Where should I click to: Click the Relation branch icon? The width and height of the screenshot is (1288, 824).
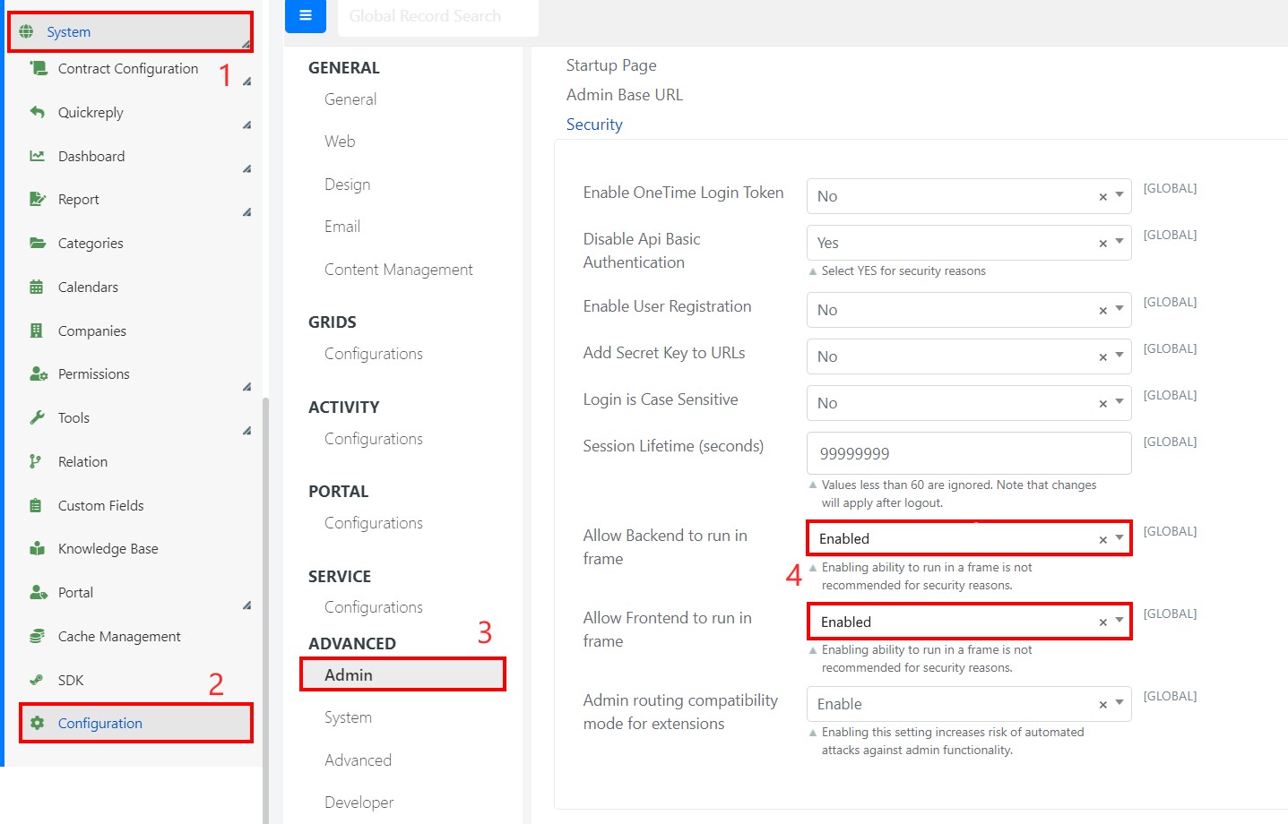pyautogui.click(x=36, y=461)
